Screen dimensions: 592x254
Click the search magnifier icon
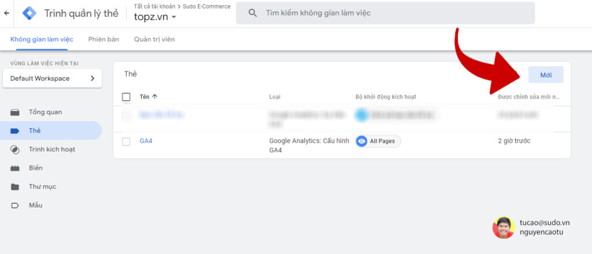coord(253,13)
